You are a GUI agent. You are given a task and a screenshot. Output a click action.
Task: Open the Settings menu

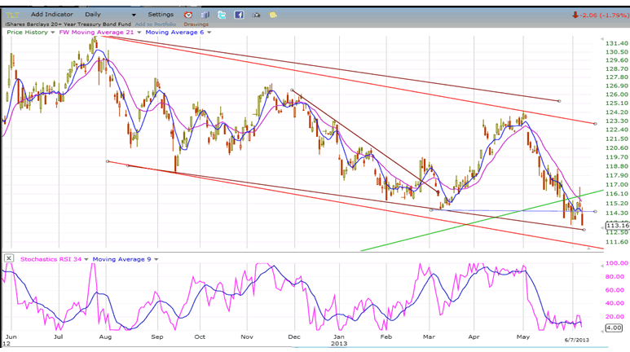(x=161, y=15)
